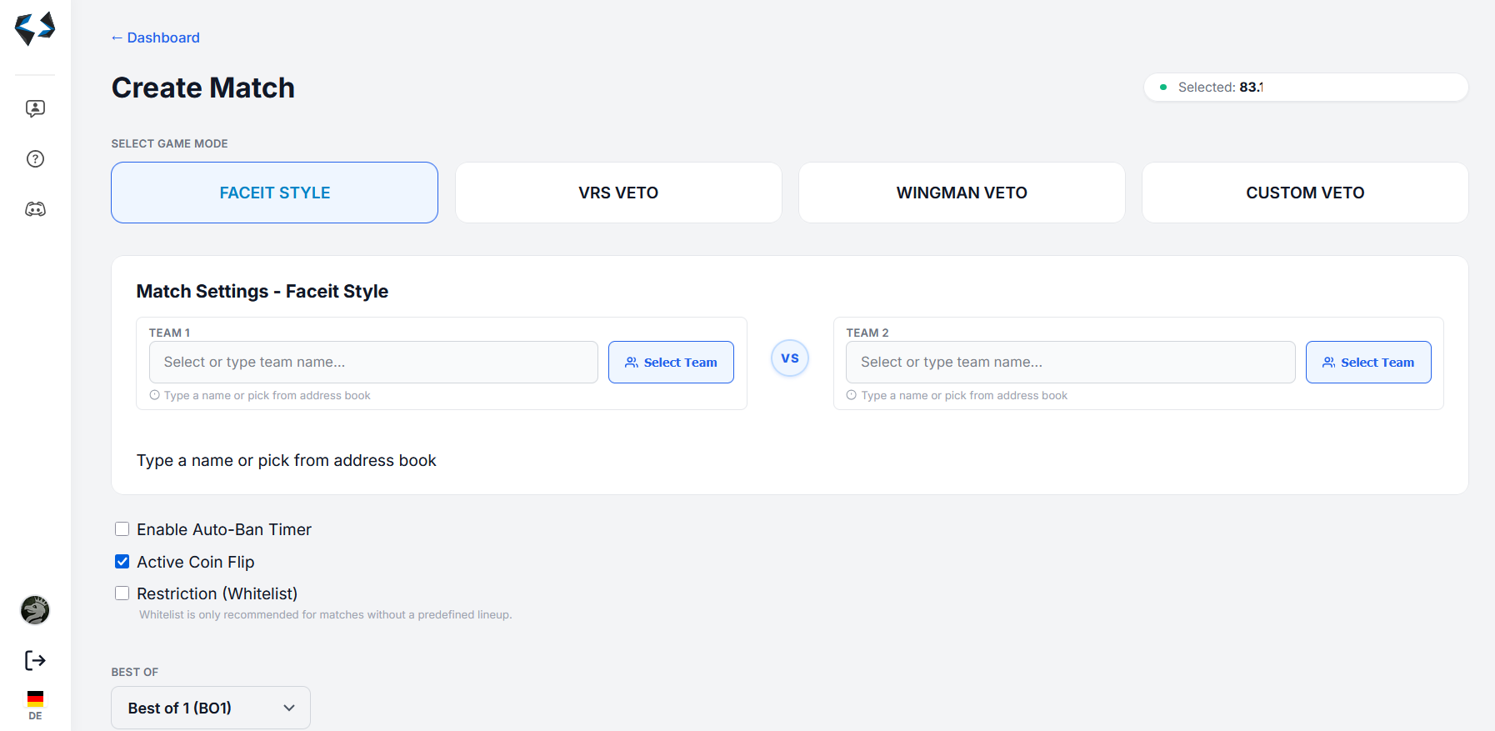
Task: Open the Best of 1 (BO1) dropdown
Action: click(x=211, y=708)
